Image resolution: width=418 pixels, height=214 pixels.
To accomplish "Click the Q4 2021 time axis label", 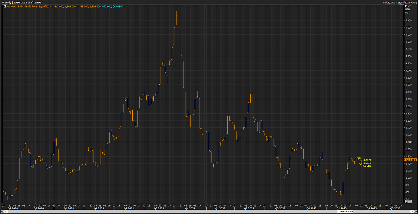I will [190, 208].
